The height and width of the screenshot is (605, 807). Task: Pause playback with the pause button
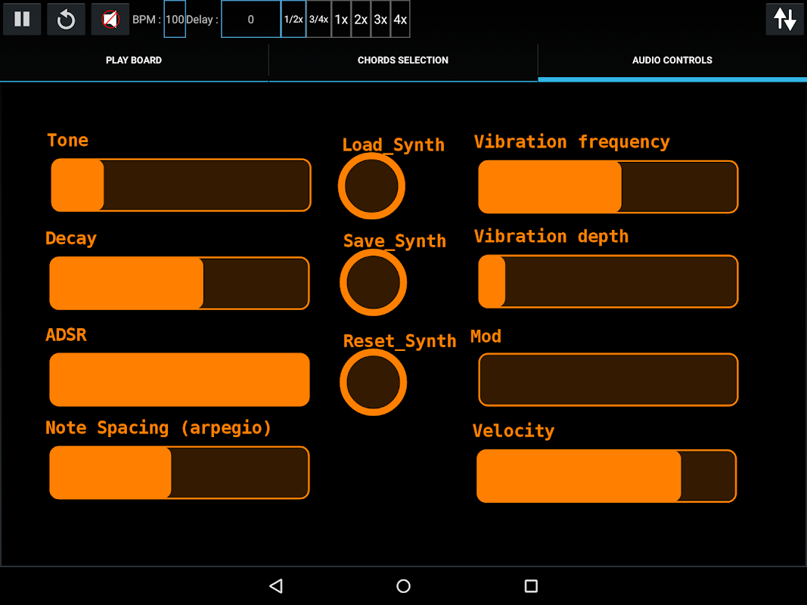coord(22,19)
